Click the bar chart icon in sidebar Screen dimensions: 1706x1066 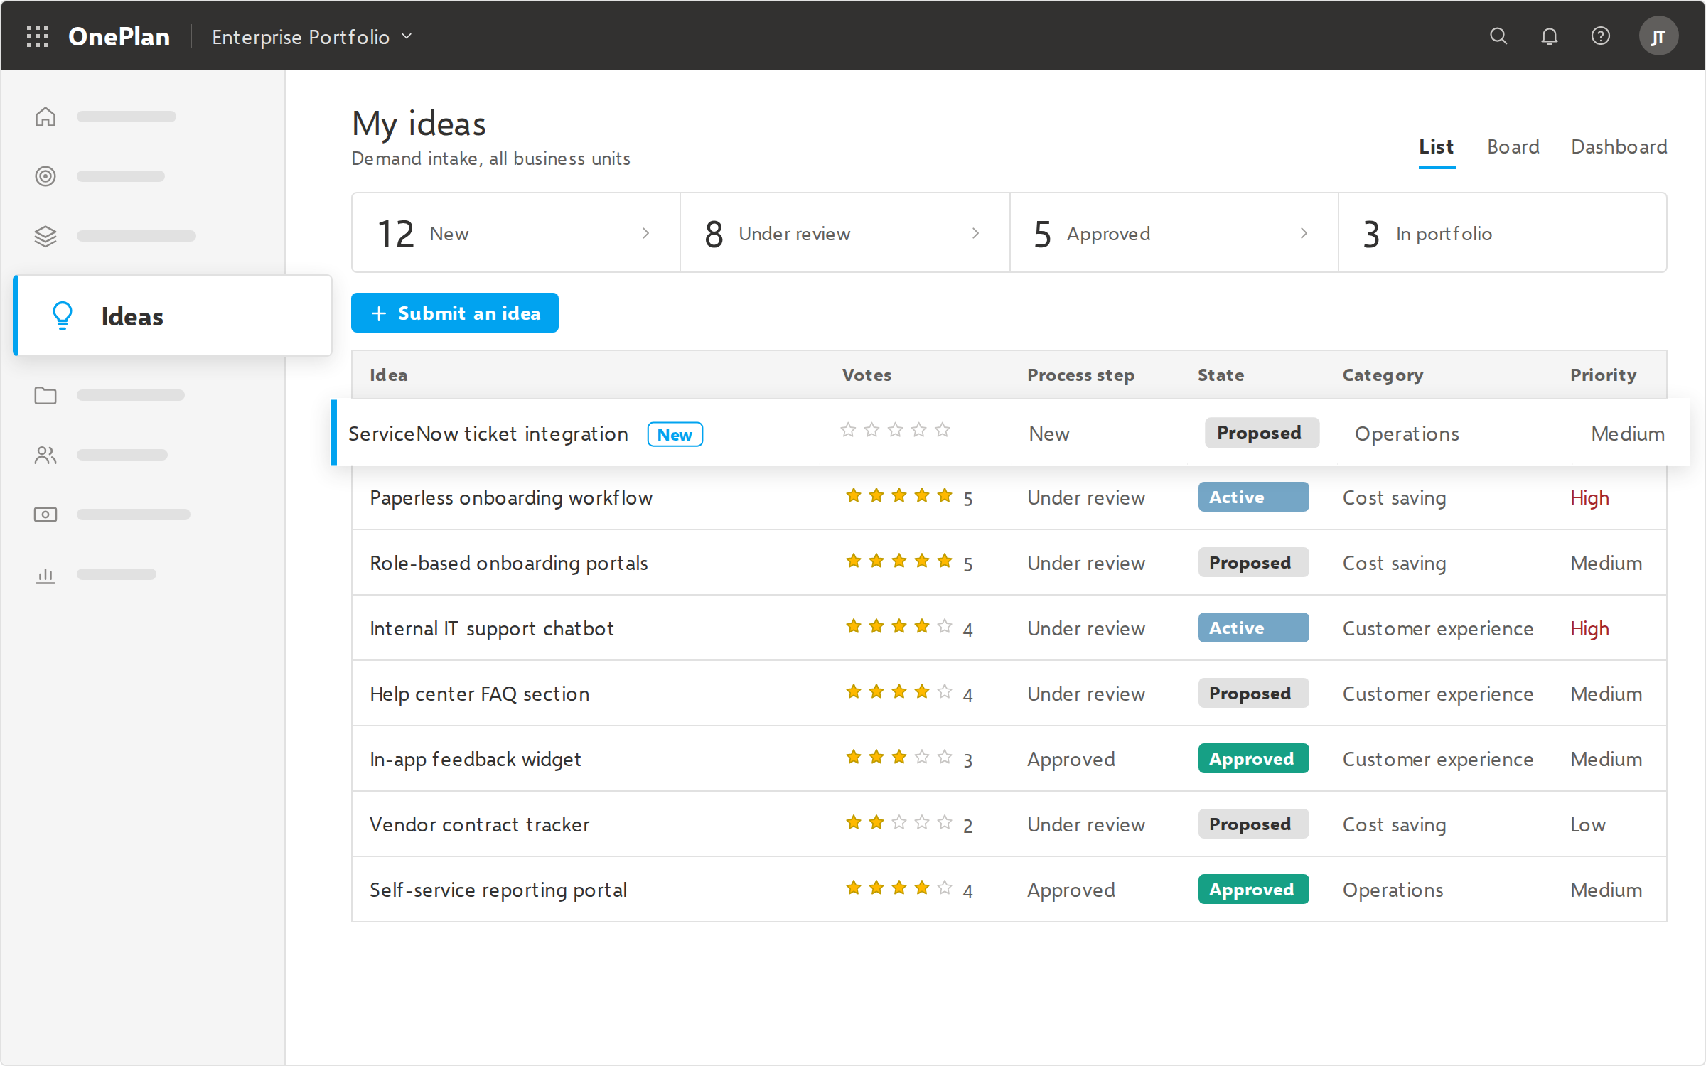click(45, 574)
